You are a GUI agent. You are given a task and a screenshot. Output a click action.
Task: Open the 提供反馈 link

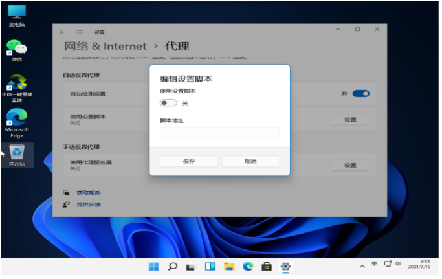(89, 205)
